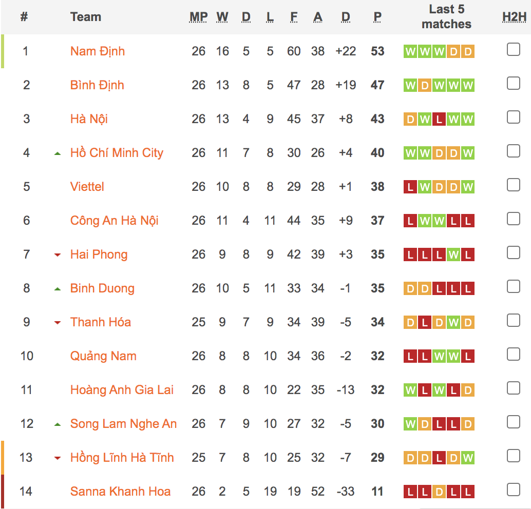Screen dimensions: 531x509
Task: Click the last W badge in Hồng Lĩnh Hà Tĩnh's form
Action: pyautogui.click(x=467, y=457)
